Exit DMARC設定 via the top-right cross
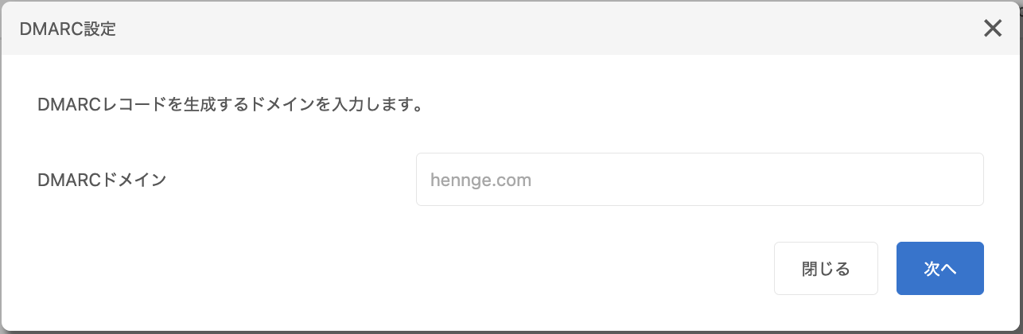This screenshot has height=334, width=1023. (x=993, y=29)
